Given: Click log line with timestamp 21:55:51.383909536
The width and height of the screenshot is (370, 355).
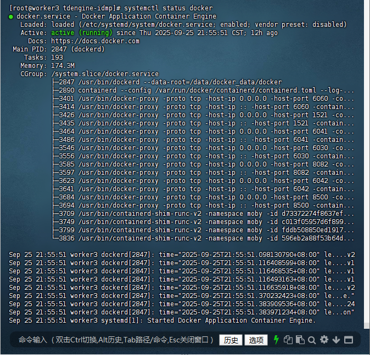Looking at the screenshot, I should pyautogui.click(x=182, y=304).
